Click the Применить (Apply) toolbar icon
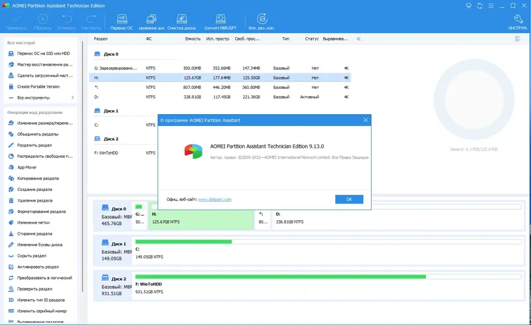The width and height of the screenshot is (531, 325). tap(16, 22)
